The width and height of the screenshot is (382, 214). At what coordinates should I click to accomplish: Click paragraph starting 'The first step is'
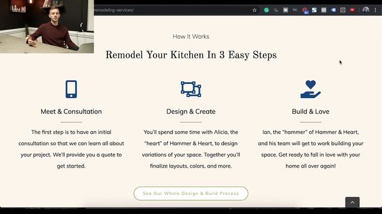(x=71, y=149)
